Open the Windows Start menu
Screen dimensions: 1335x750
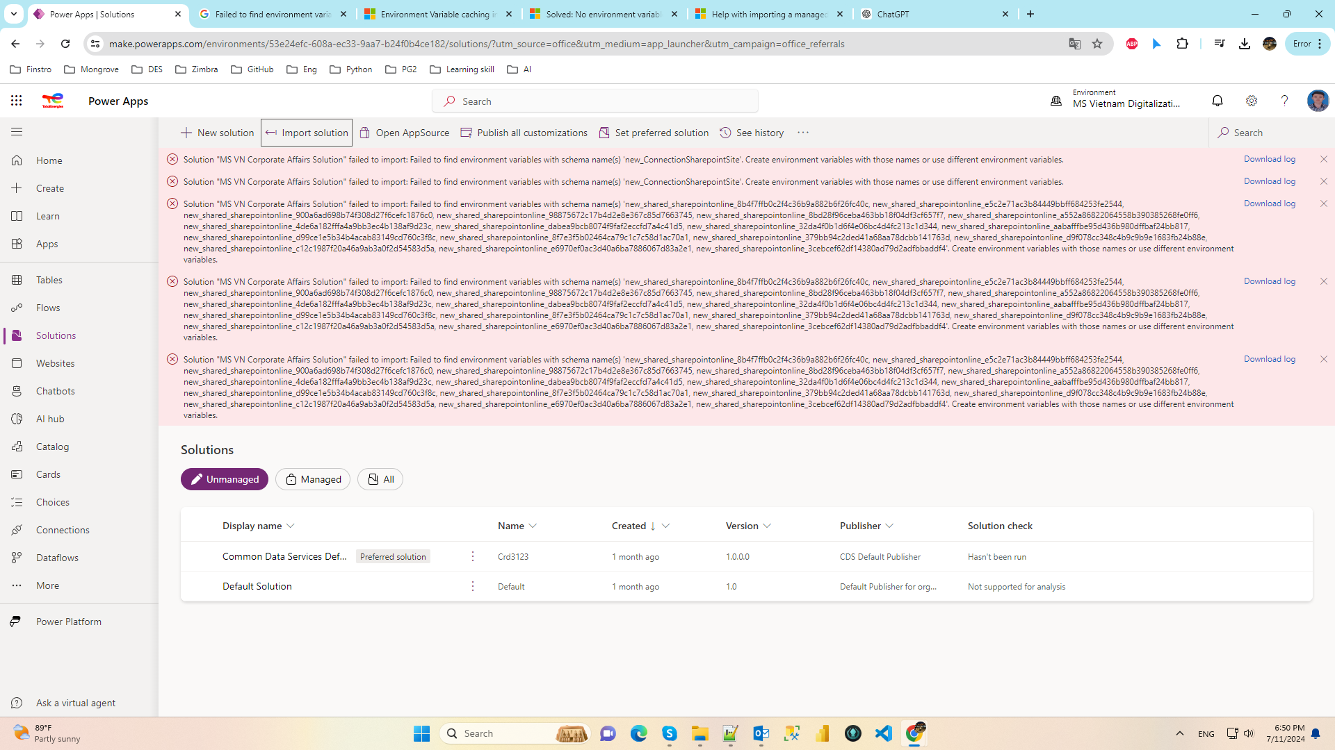pos(422,733)
